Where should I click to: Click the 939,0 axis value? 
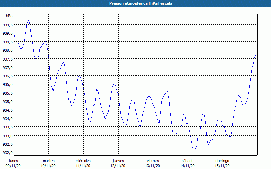7,33
